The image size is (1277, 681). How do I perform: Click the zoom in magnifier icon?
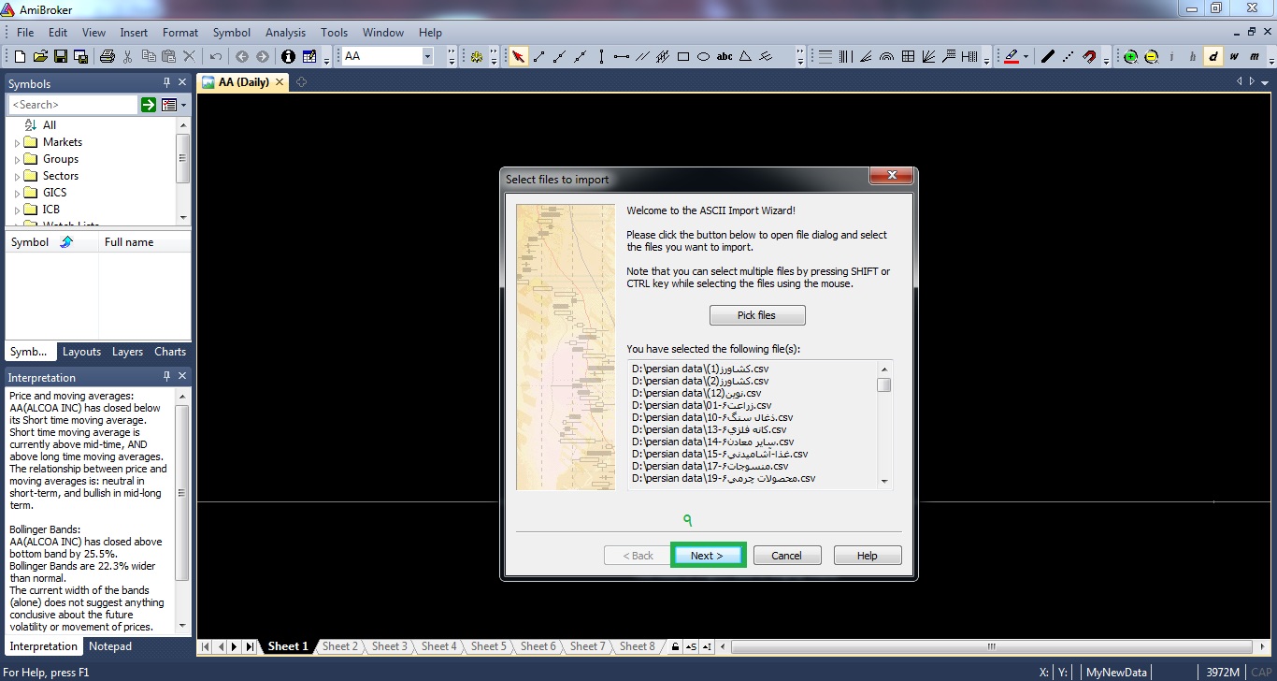point(1130,56)
